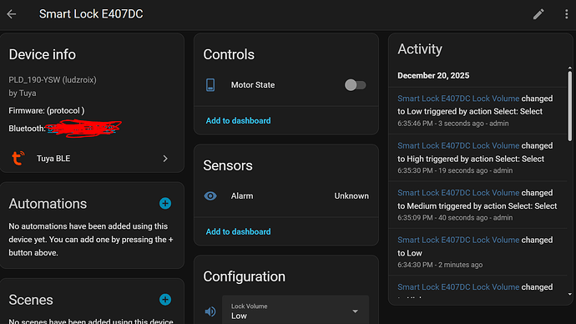Click the Tuya BLE row label
The image size is (576, 324).
tap(53, 159)
